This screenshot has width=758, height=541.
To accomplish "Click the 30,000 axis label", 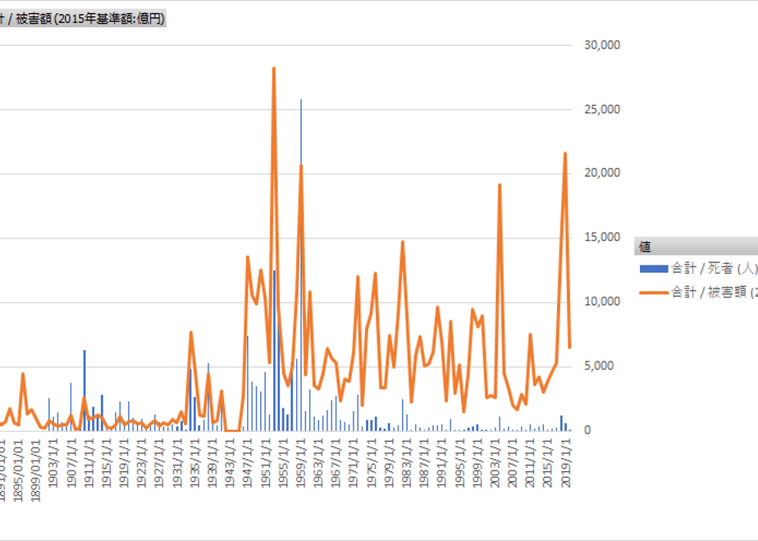I will pos(602,45).
